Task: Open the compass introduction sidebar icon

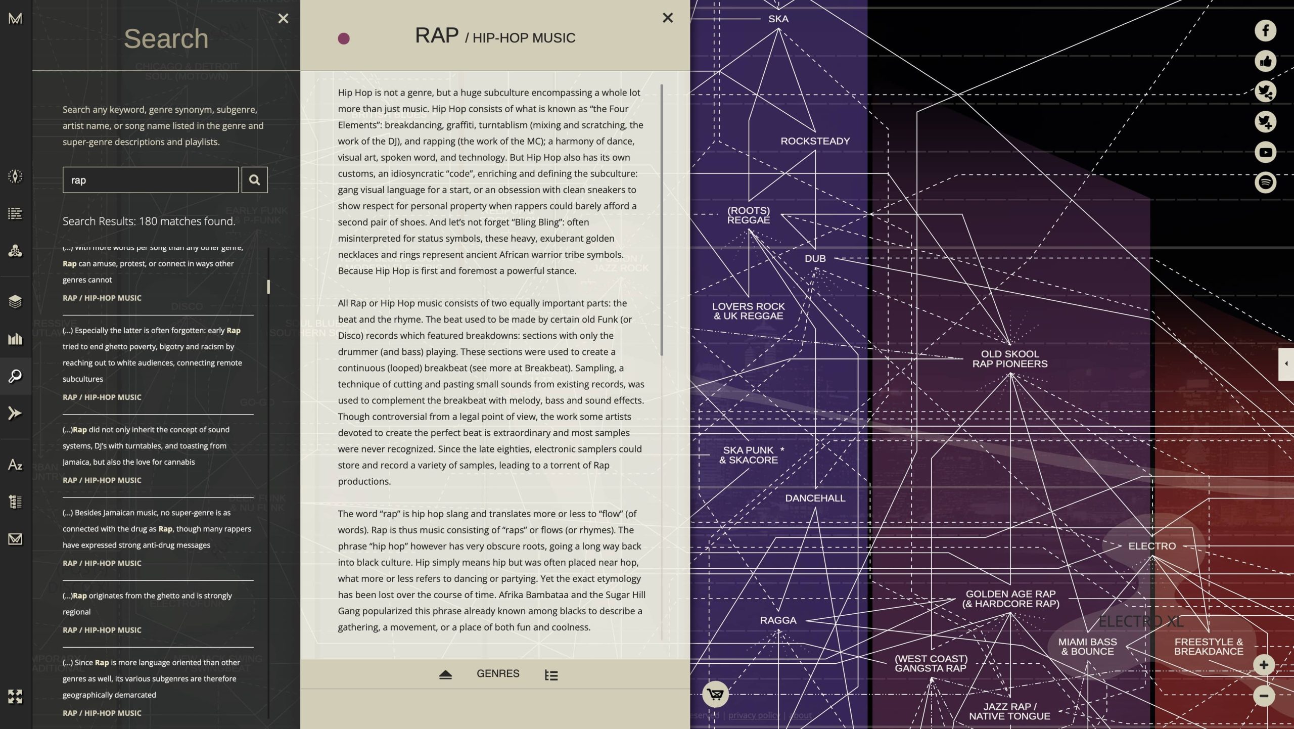Action: 15,176
